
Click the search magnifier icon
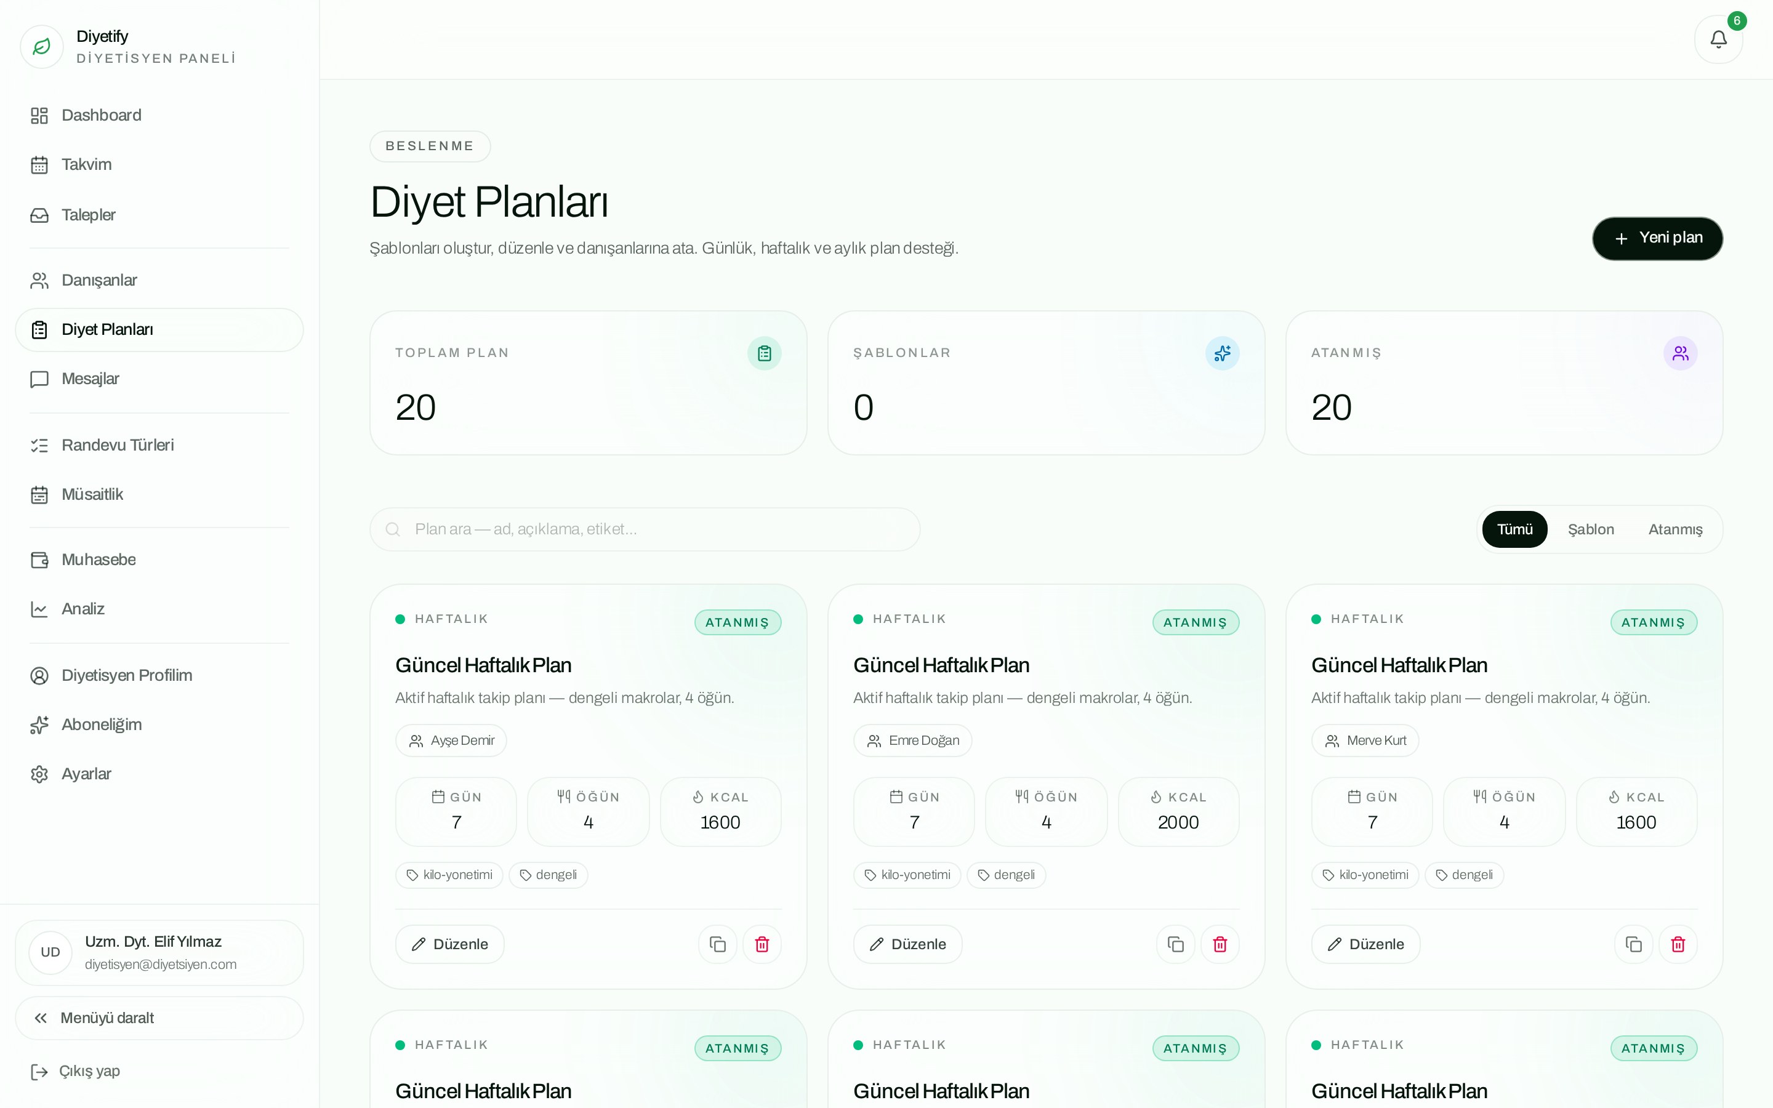pyautogui.click(x=393, y=529)
